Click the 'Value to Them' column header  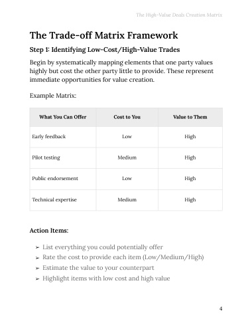[190, 117]
